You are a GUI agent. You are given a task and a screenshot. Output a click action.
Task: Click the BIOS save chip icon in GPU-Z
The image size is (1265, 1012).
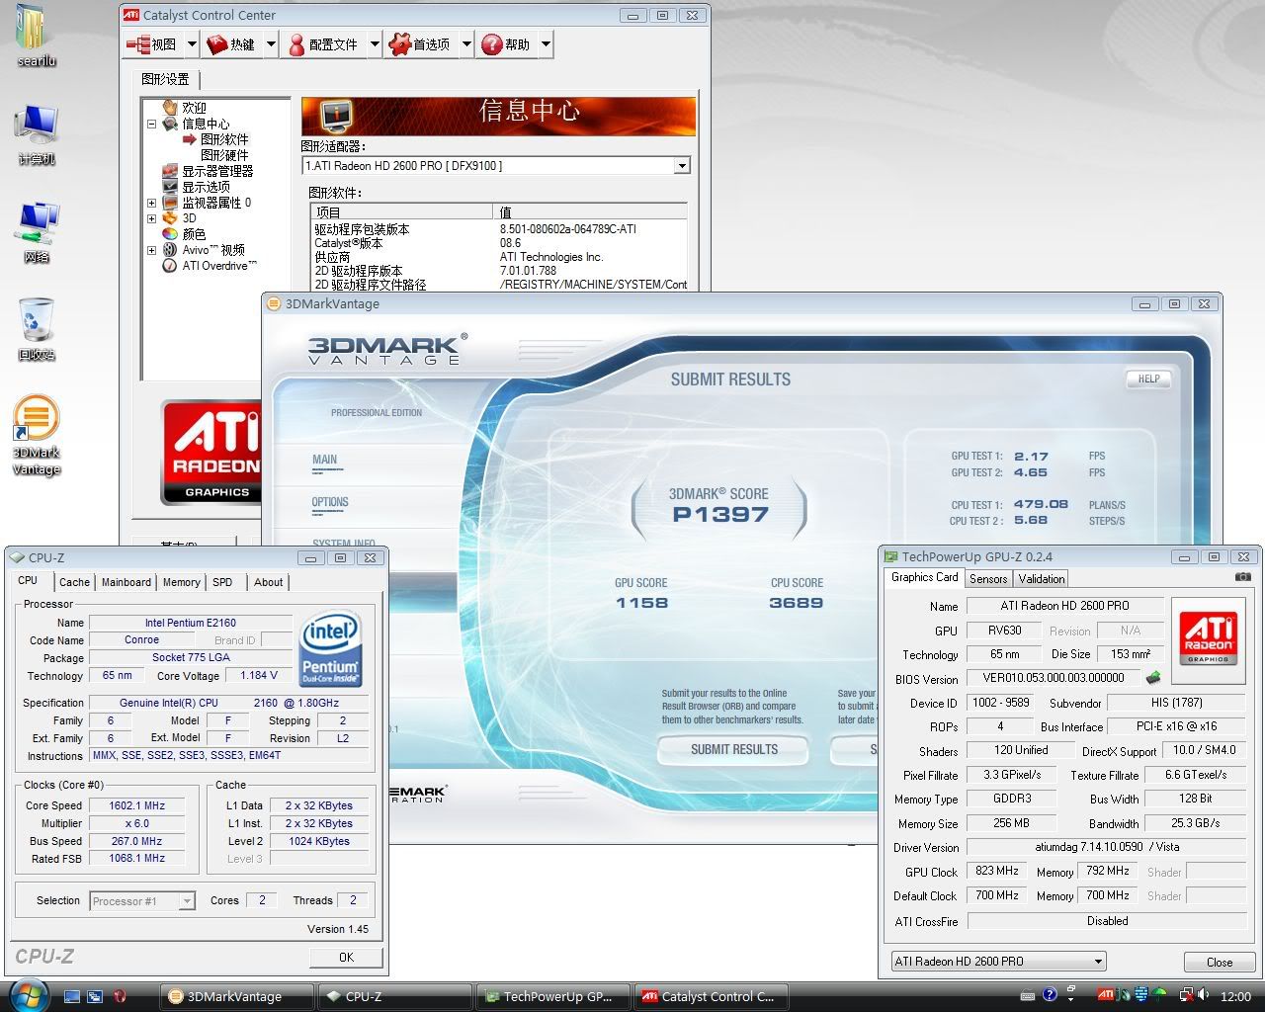click(1153, 678)
